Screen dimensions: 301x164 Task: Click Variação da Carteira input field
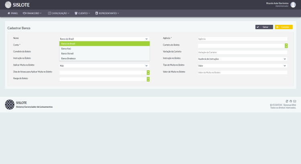(x=242, y=52)
